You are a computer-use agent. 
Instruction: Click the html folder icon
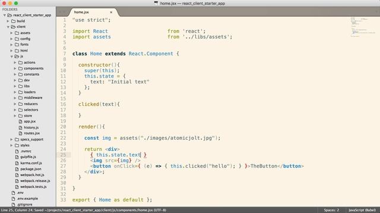click(17, 50)
